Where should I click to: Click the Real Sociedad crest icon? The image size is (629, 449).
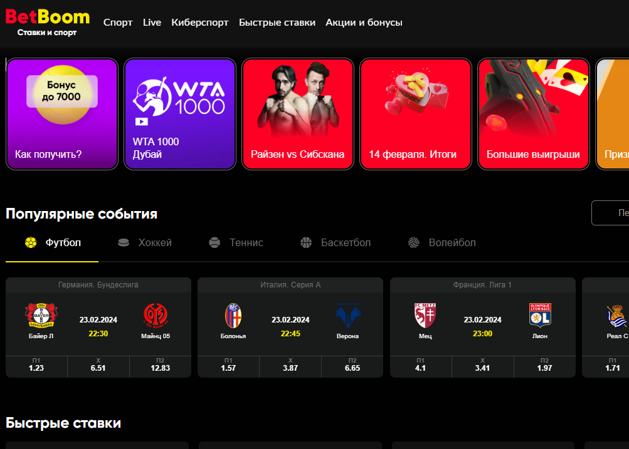tap(617, 316)
